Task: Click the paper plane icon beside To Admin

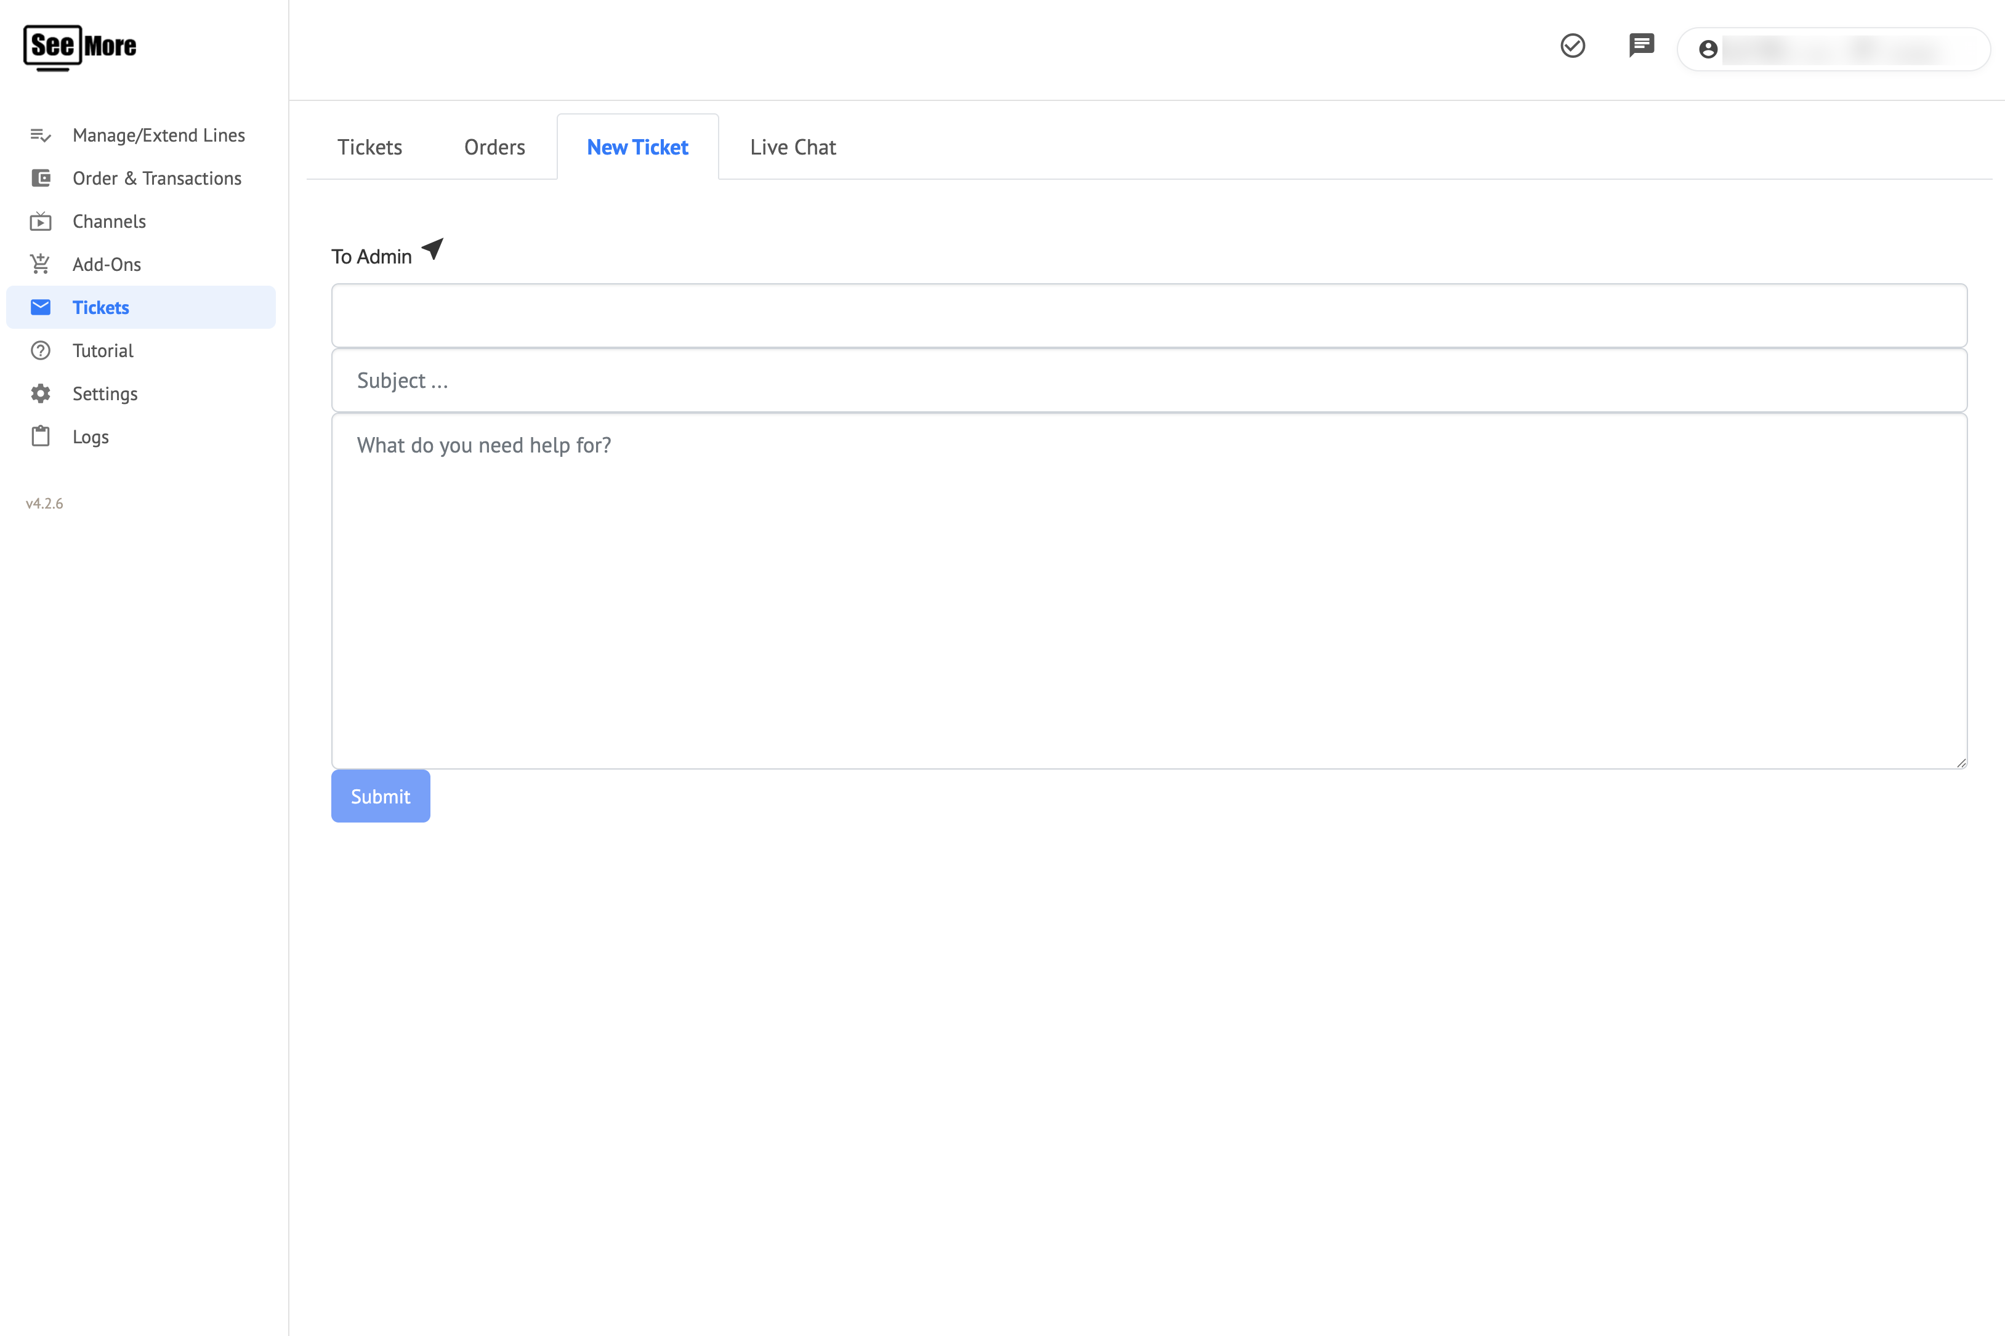Action: [x=433, y=249]
